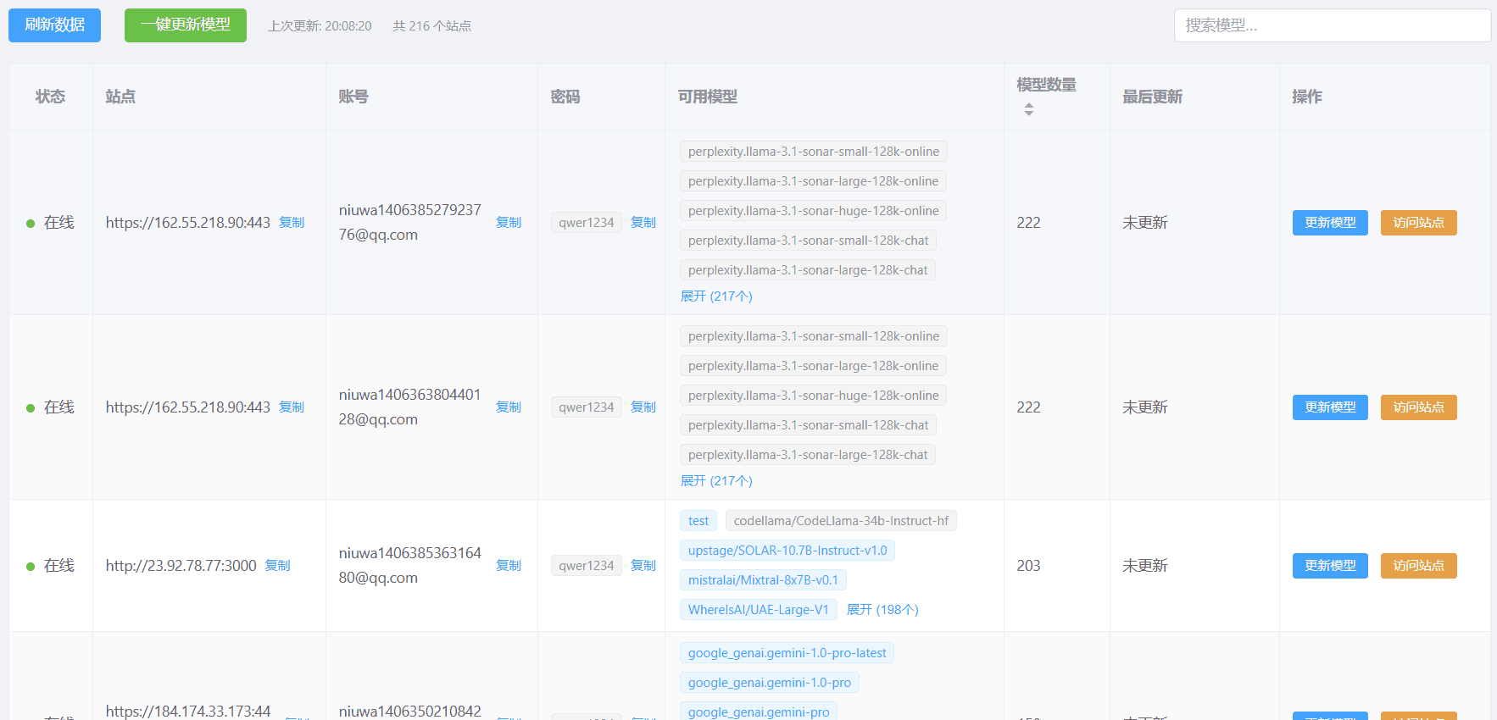Copy site URL for account niuwa140638527923776
Screen dimensions: 1497x720
click(292, 222)
